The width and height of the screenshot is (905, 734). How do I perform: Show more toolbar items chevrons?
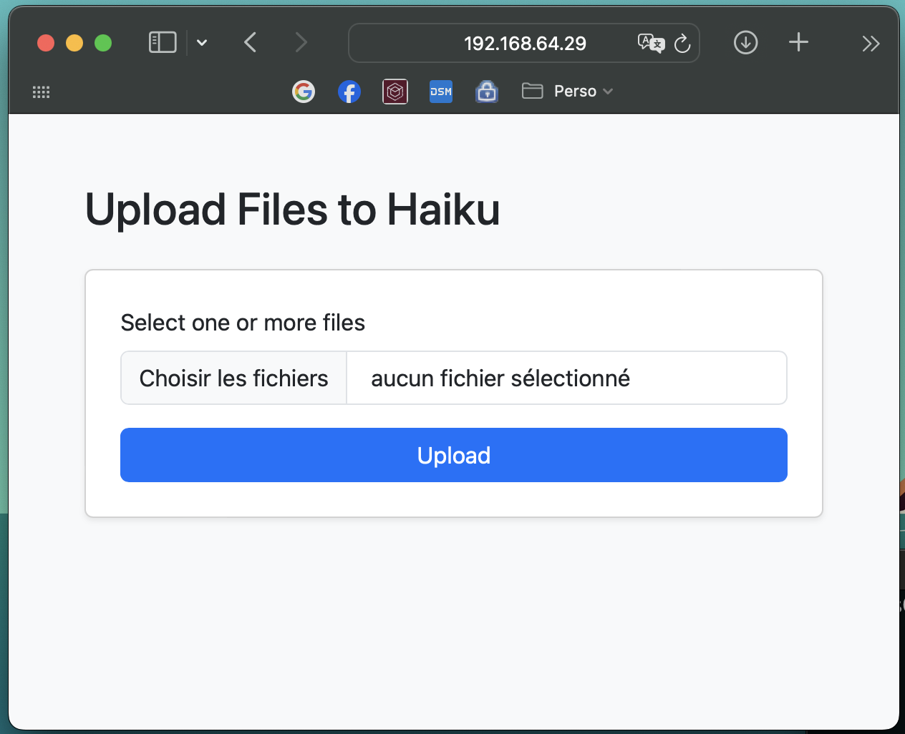coord(871,44)
